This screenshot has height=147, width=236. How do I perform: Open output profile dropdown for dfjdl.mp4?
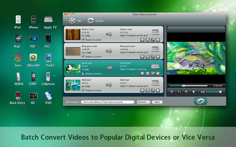[x=134, y=86]
